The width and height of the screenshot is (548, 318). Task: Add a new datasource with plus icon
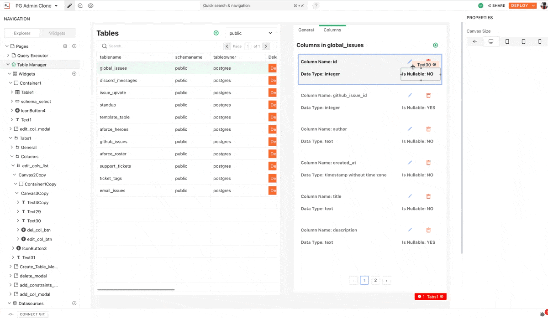click(x=74, y=303)
